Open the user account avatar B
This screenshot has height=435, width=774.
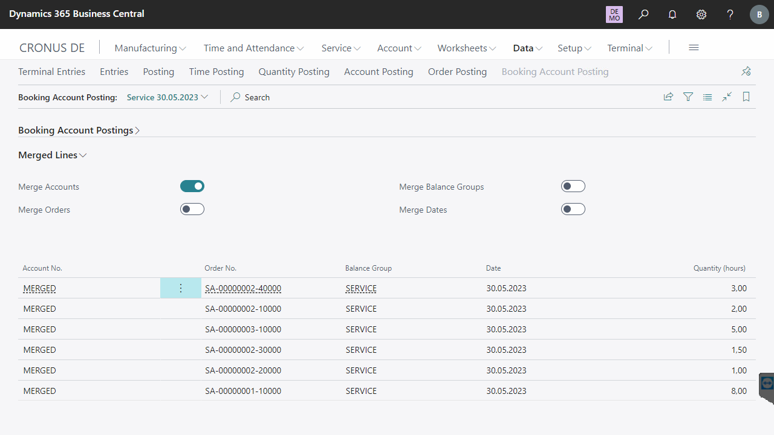759,14
